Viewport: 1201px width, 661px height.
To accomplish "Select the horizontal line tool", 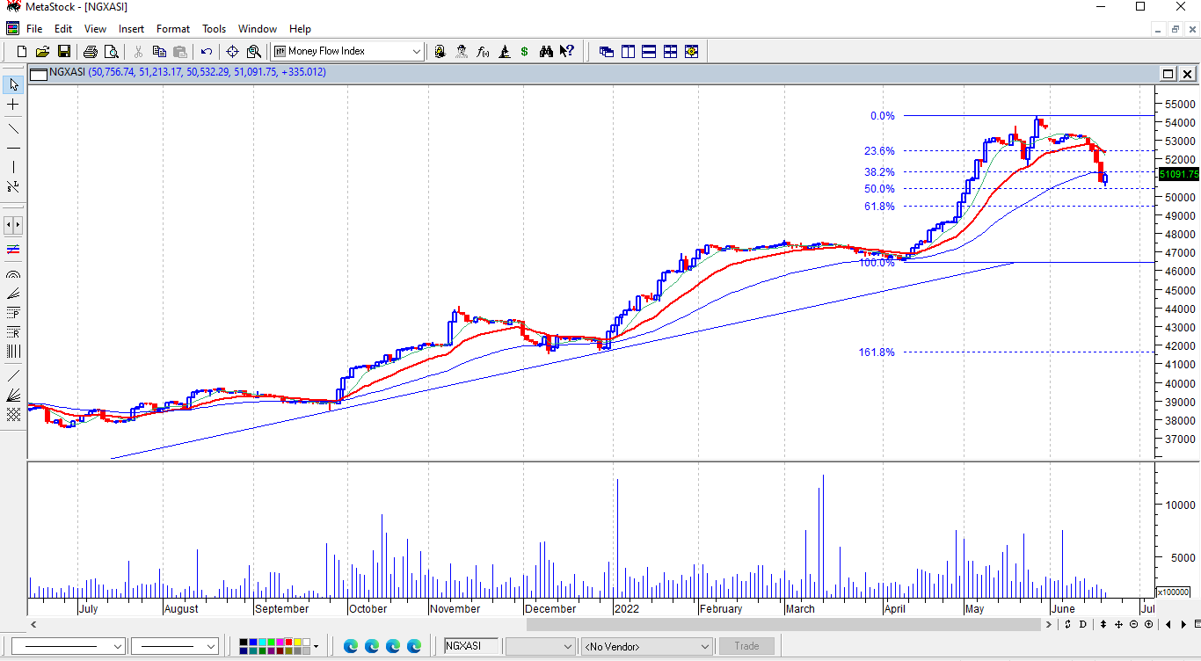I will coord(13,148).
